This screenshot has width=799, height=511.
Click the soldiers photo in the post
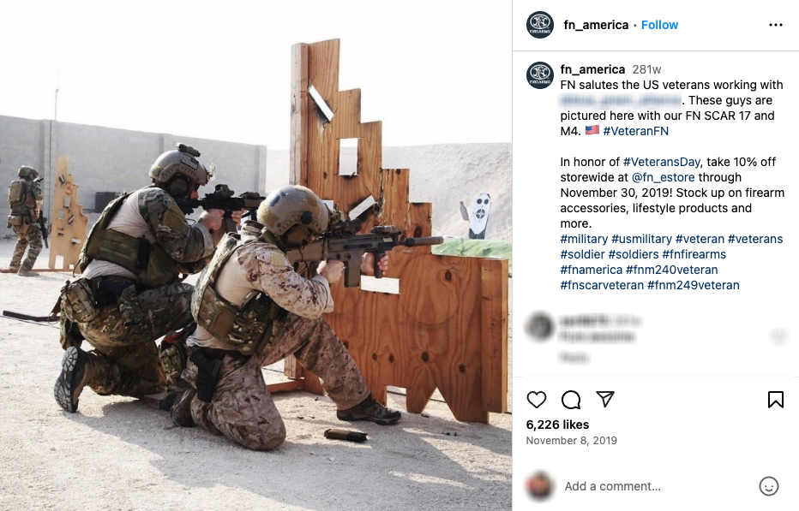(255, 255)
